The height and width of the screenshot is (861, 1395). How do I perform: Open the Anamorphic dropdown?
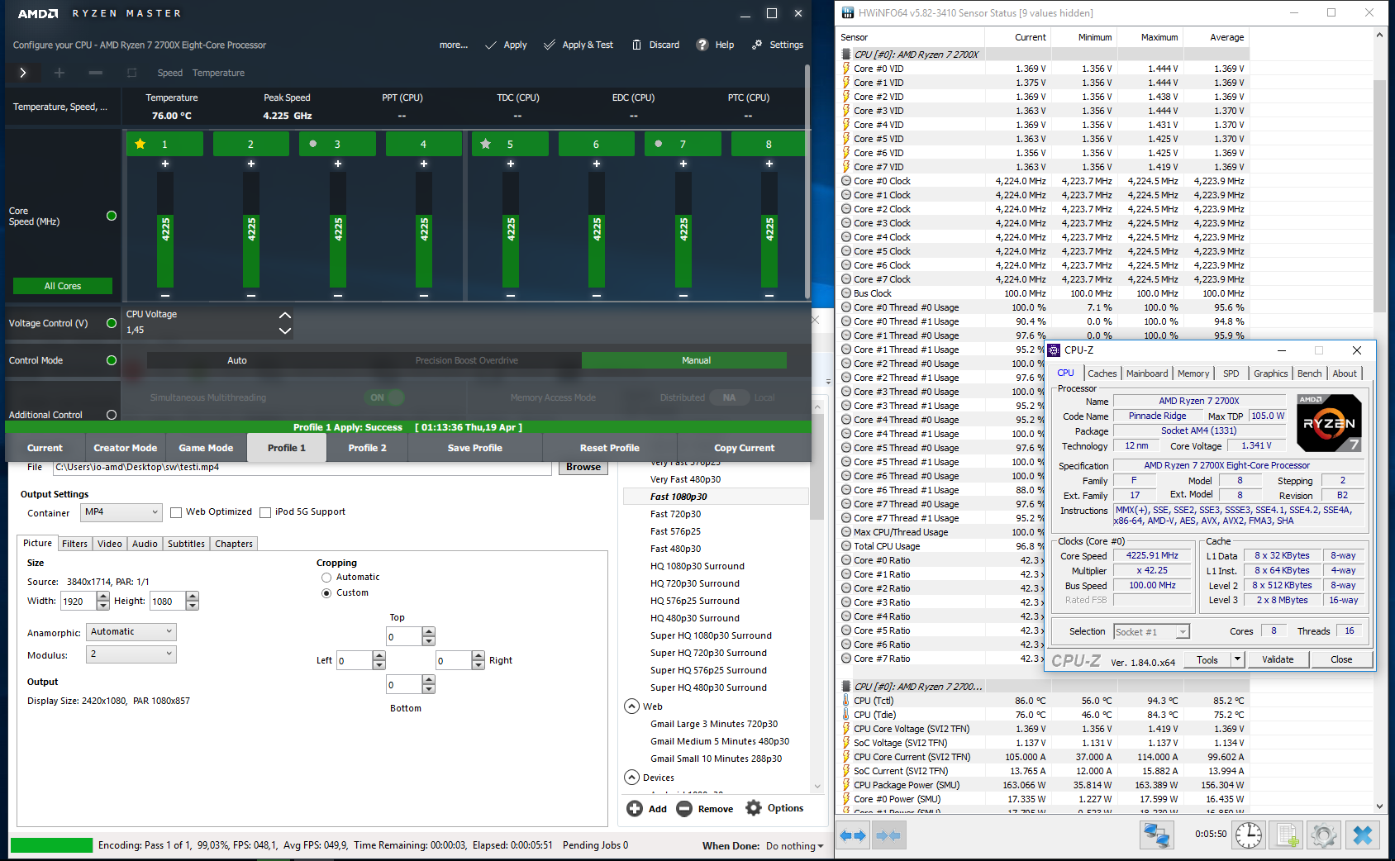pyautogui.click(x=131, y=631)
